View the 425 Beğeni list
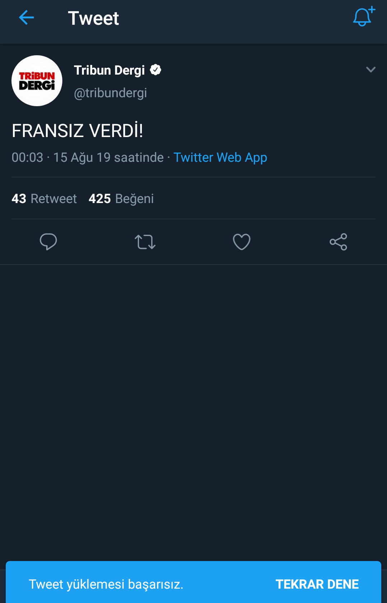Viewport: 387px width, 603px height. point(121,198)
